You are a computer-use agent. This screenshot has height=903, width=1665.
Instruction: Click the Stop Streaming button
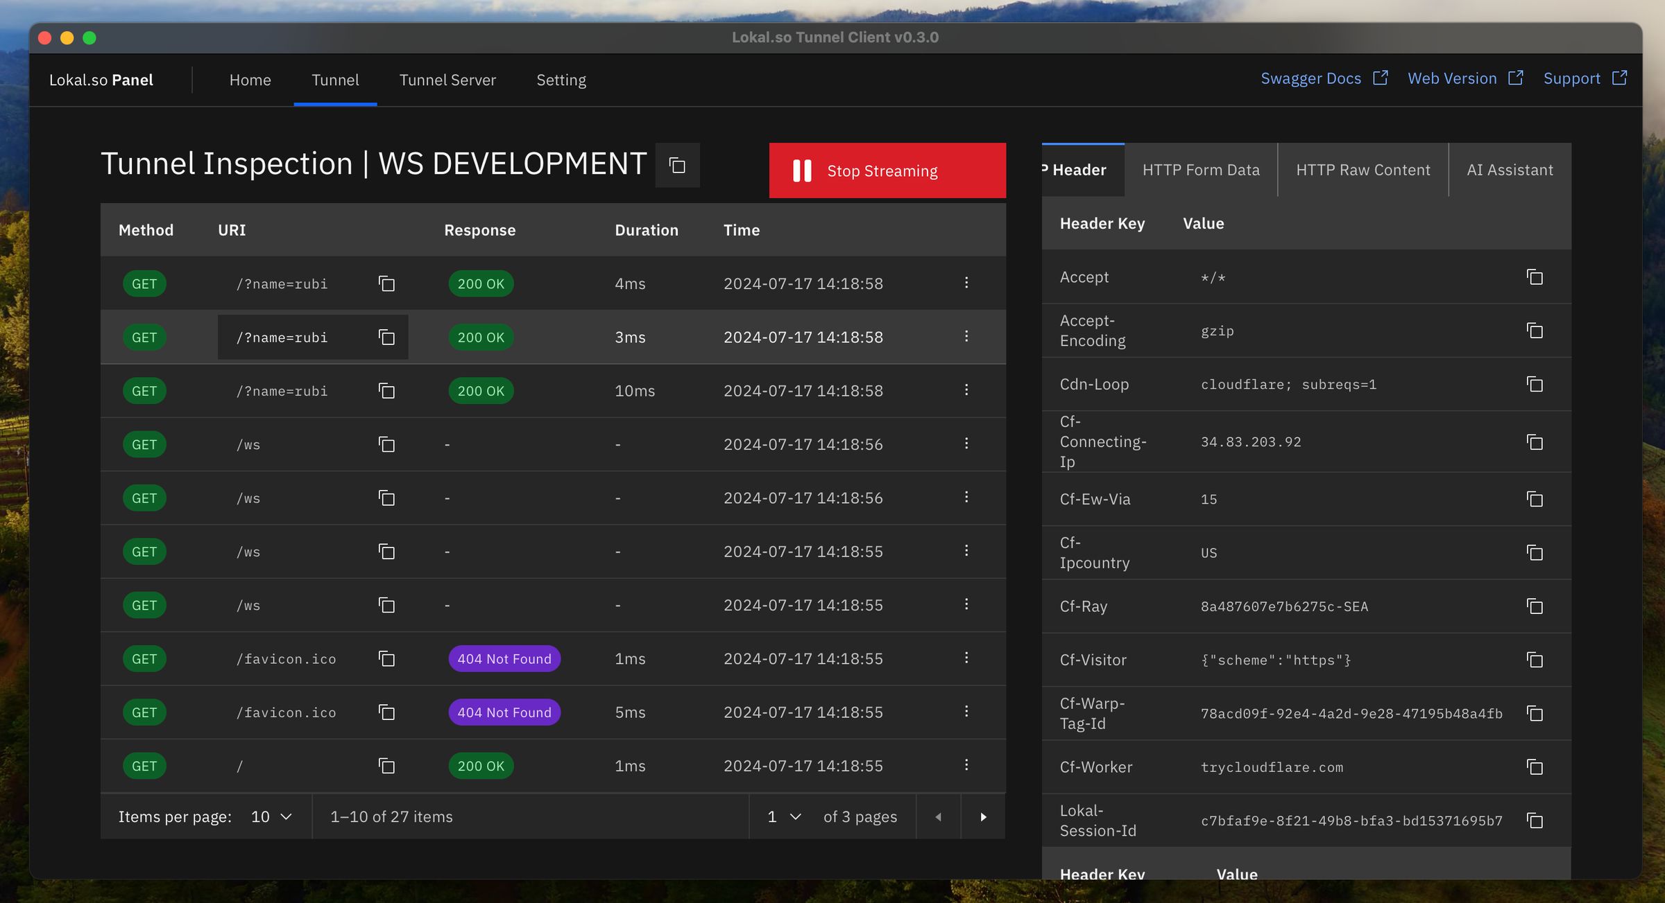click(887, 170)
